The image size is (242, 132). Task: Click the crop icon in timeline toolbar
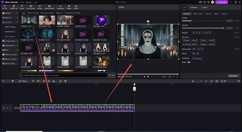tap(44, 81)
